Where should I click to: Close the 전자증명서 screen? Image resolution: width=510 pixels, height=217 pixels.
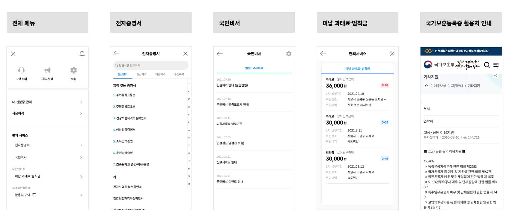click(186, 54)
